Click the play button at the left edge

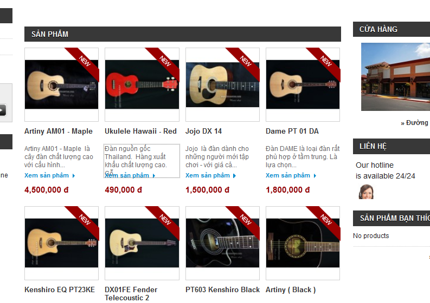(3, 110)
